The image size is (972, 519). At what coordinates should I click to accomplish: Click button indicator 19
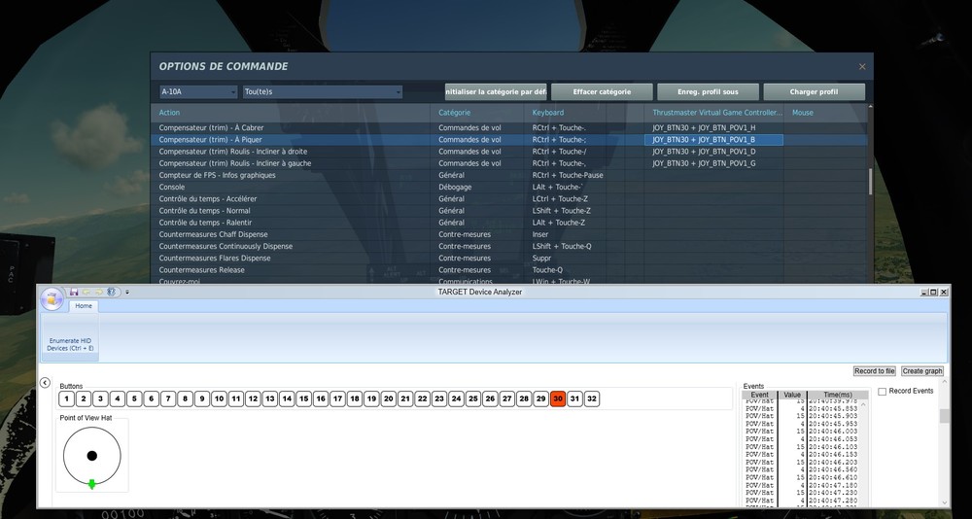click(x=371, y=398)
